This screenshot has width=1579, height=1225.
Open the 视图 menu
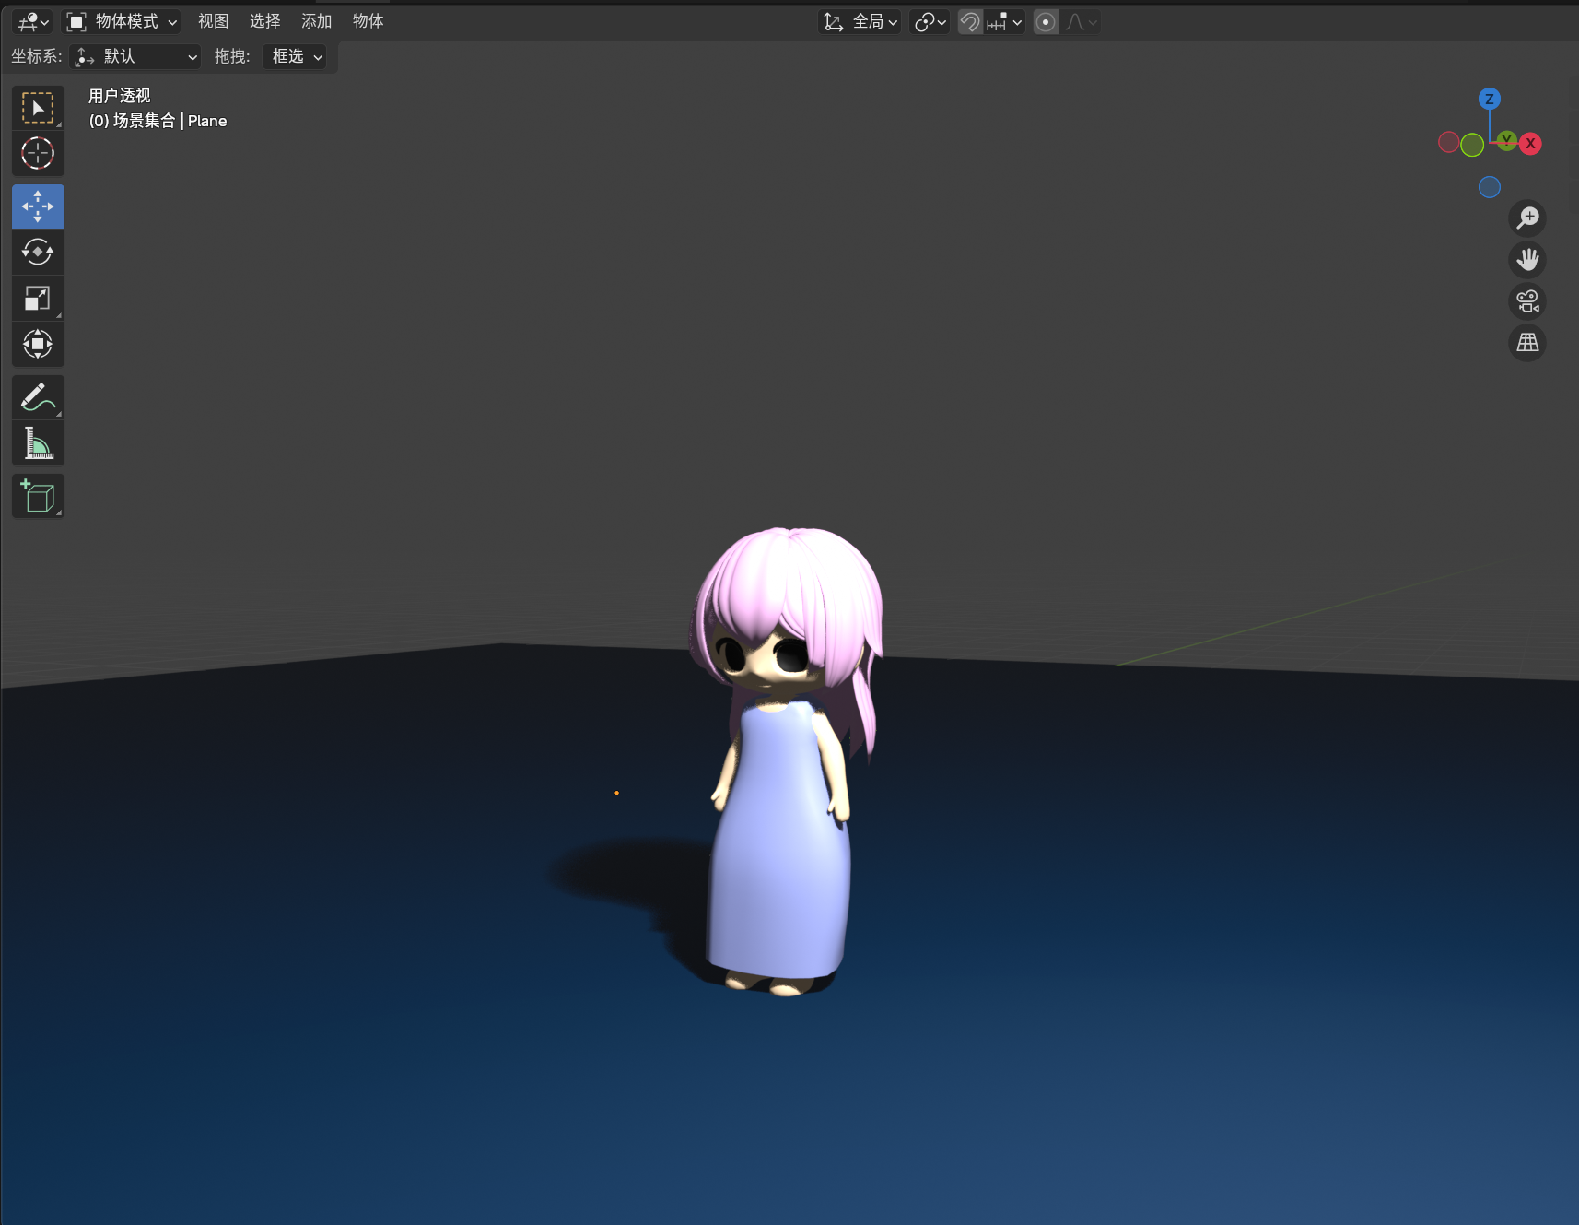[x=213, y=21]
